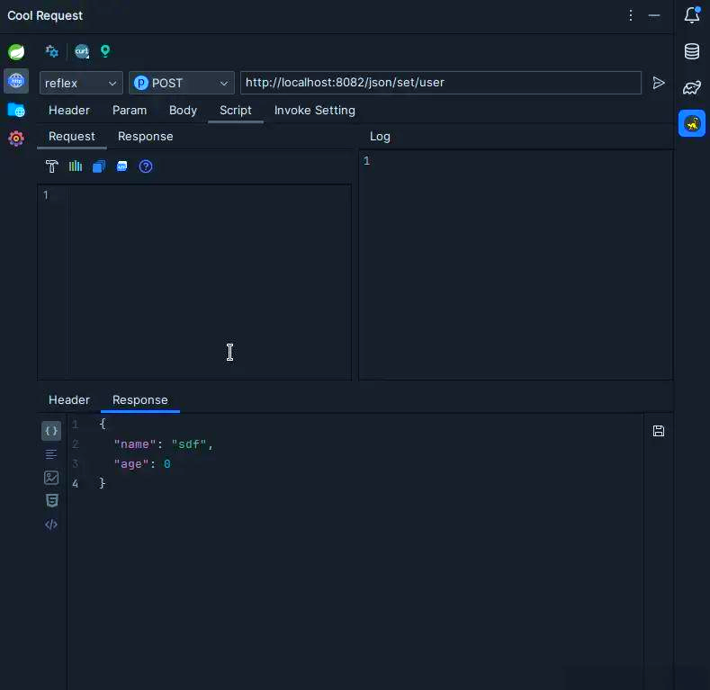Click the URL input field
This screenshot has height=690, width=710.
(x=441, y=83)
